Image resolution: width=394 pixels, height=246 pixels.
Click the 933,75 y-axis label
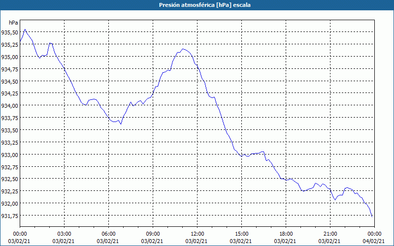pyautogui.click(x=9, y=118)
